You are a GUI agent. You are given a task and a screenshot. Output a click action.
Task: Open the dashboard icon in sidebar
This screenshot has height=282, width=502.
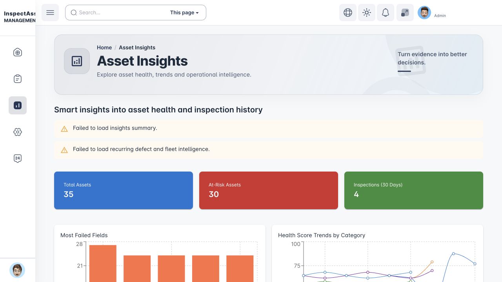(18, 52)
